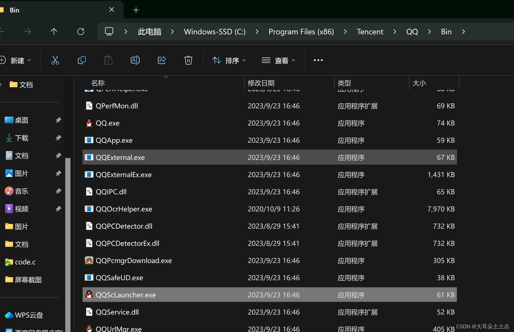Open the 查看 view dropdown
Image resolution: width=514 pixels, height=332 pixels.
[278, 60]
